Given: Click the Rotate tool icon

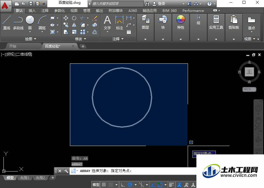Looking at the screenshot, I should (x=74, y=18).
